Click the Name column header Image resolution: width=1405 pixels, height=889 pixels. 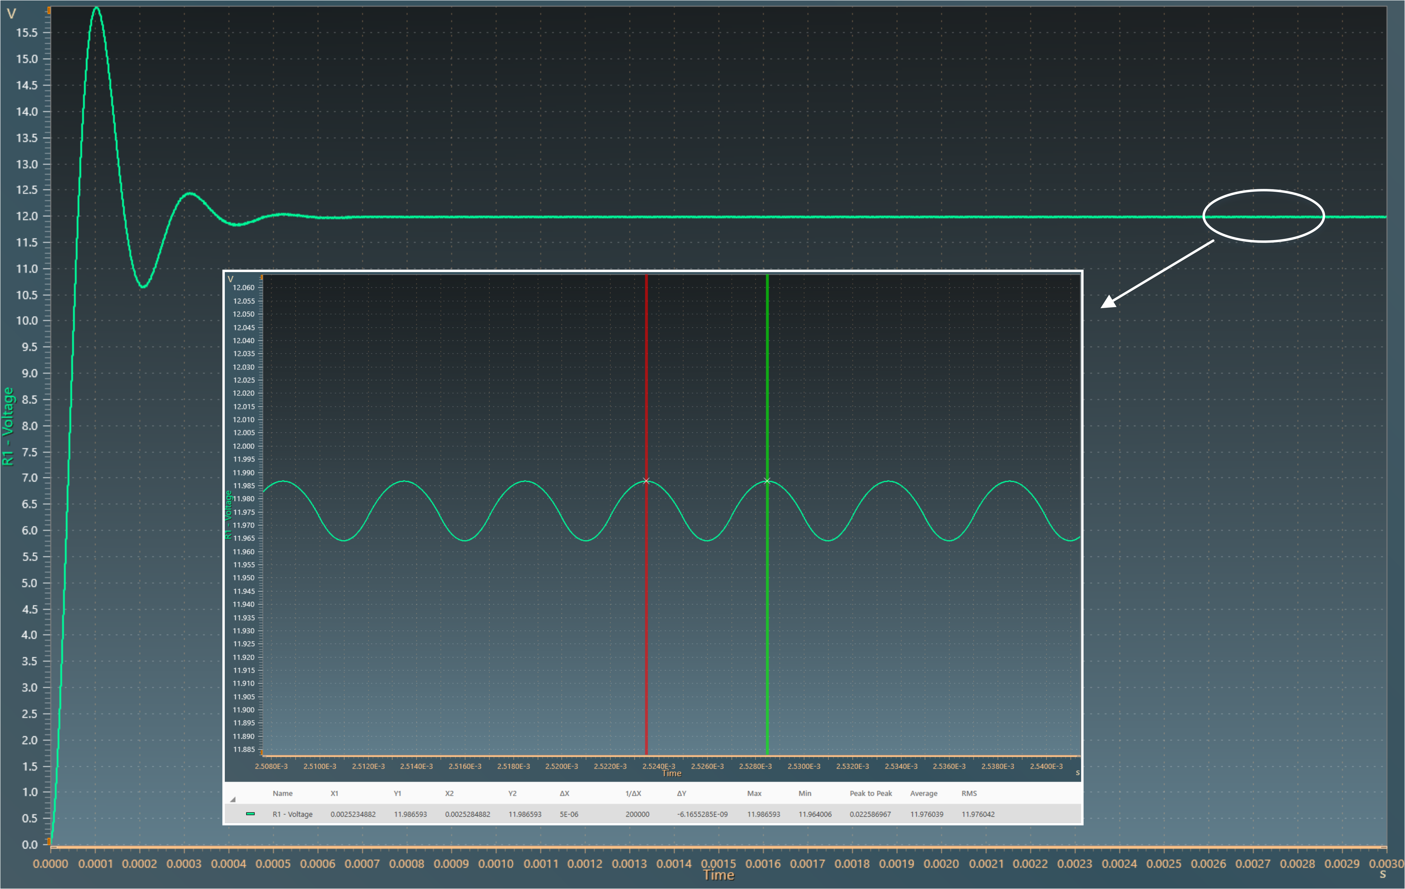tap(282, 793)
